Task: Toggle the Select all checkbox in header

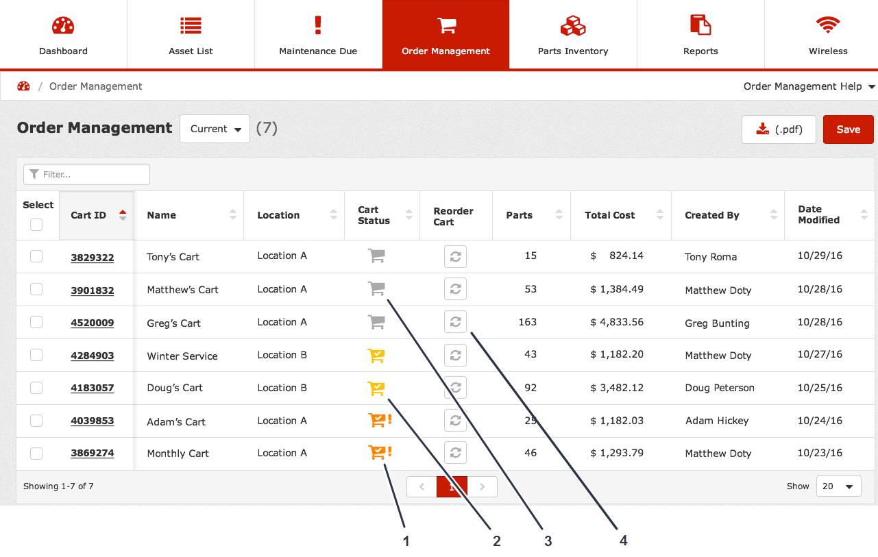Action: tap(36, 225)
